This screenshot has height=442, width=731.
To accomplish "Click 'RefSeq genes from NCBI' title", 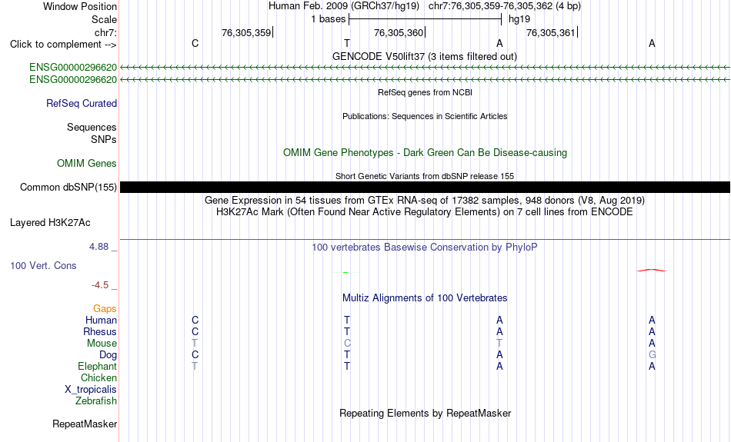I will click(x=425, y=92).
